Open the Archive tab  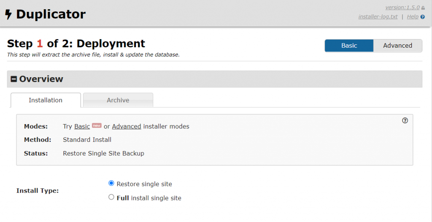118,100
